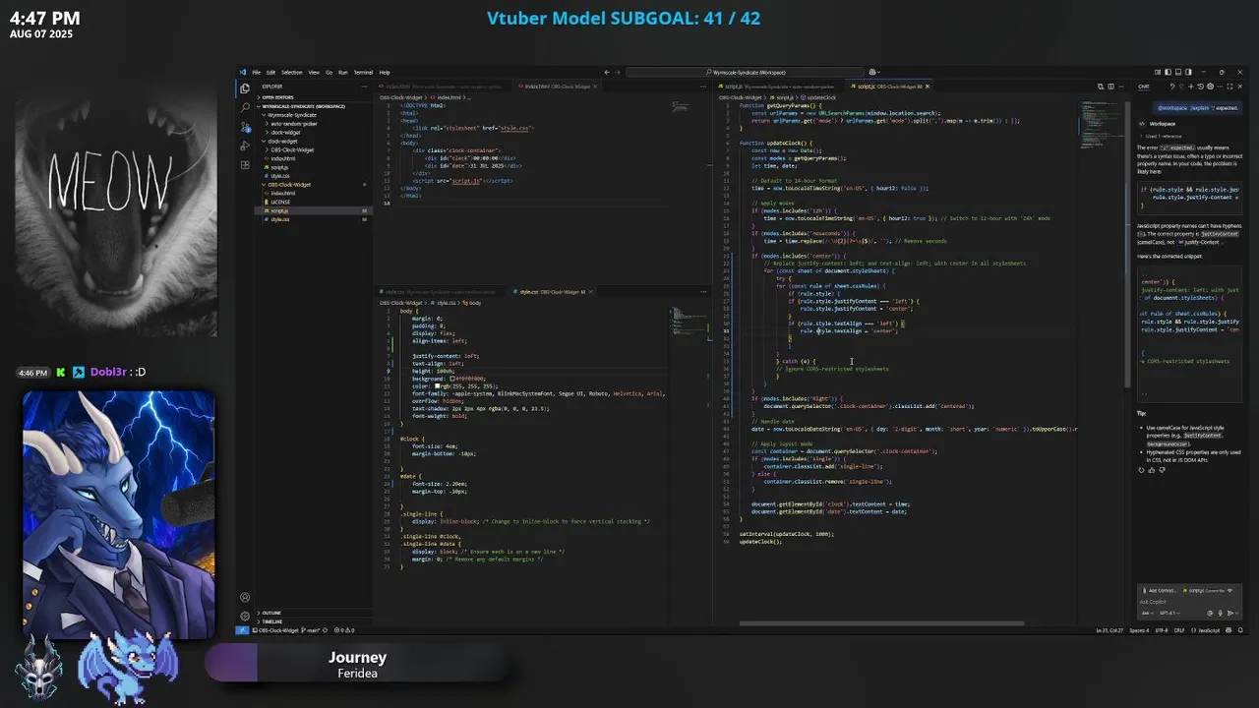Select LICENSE file in explorer
This screenshot has height=708, width=1259.
pos(280,202)
